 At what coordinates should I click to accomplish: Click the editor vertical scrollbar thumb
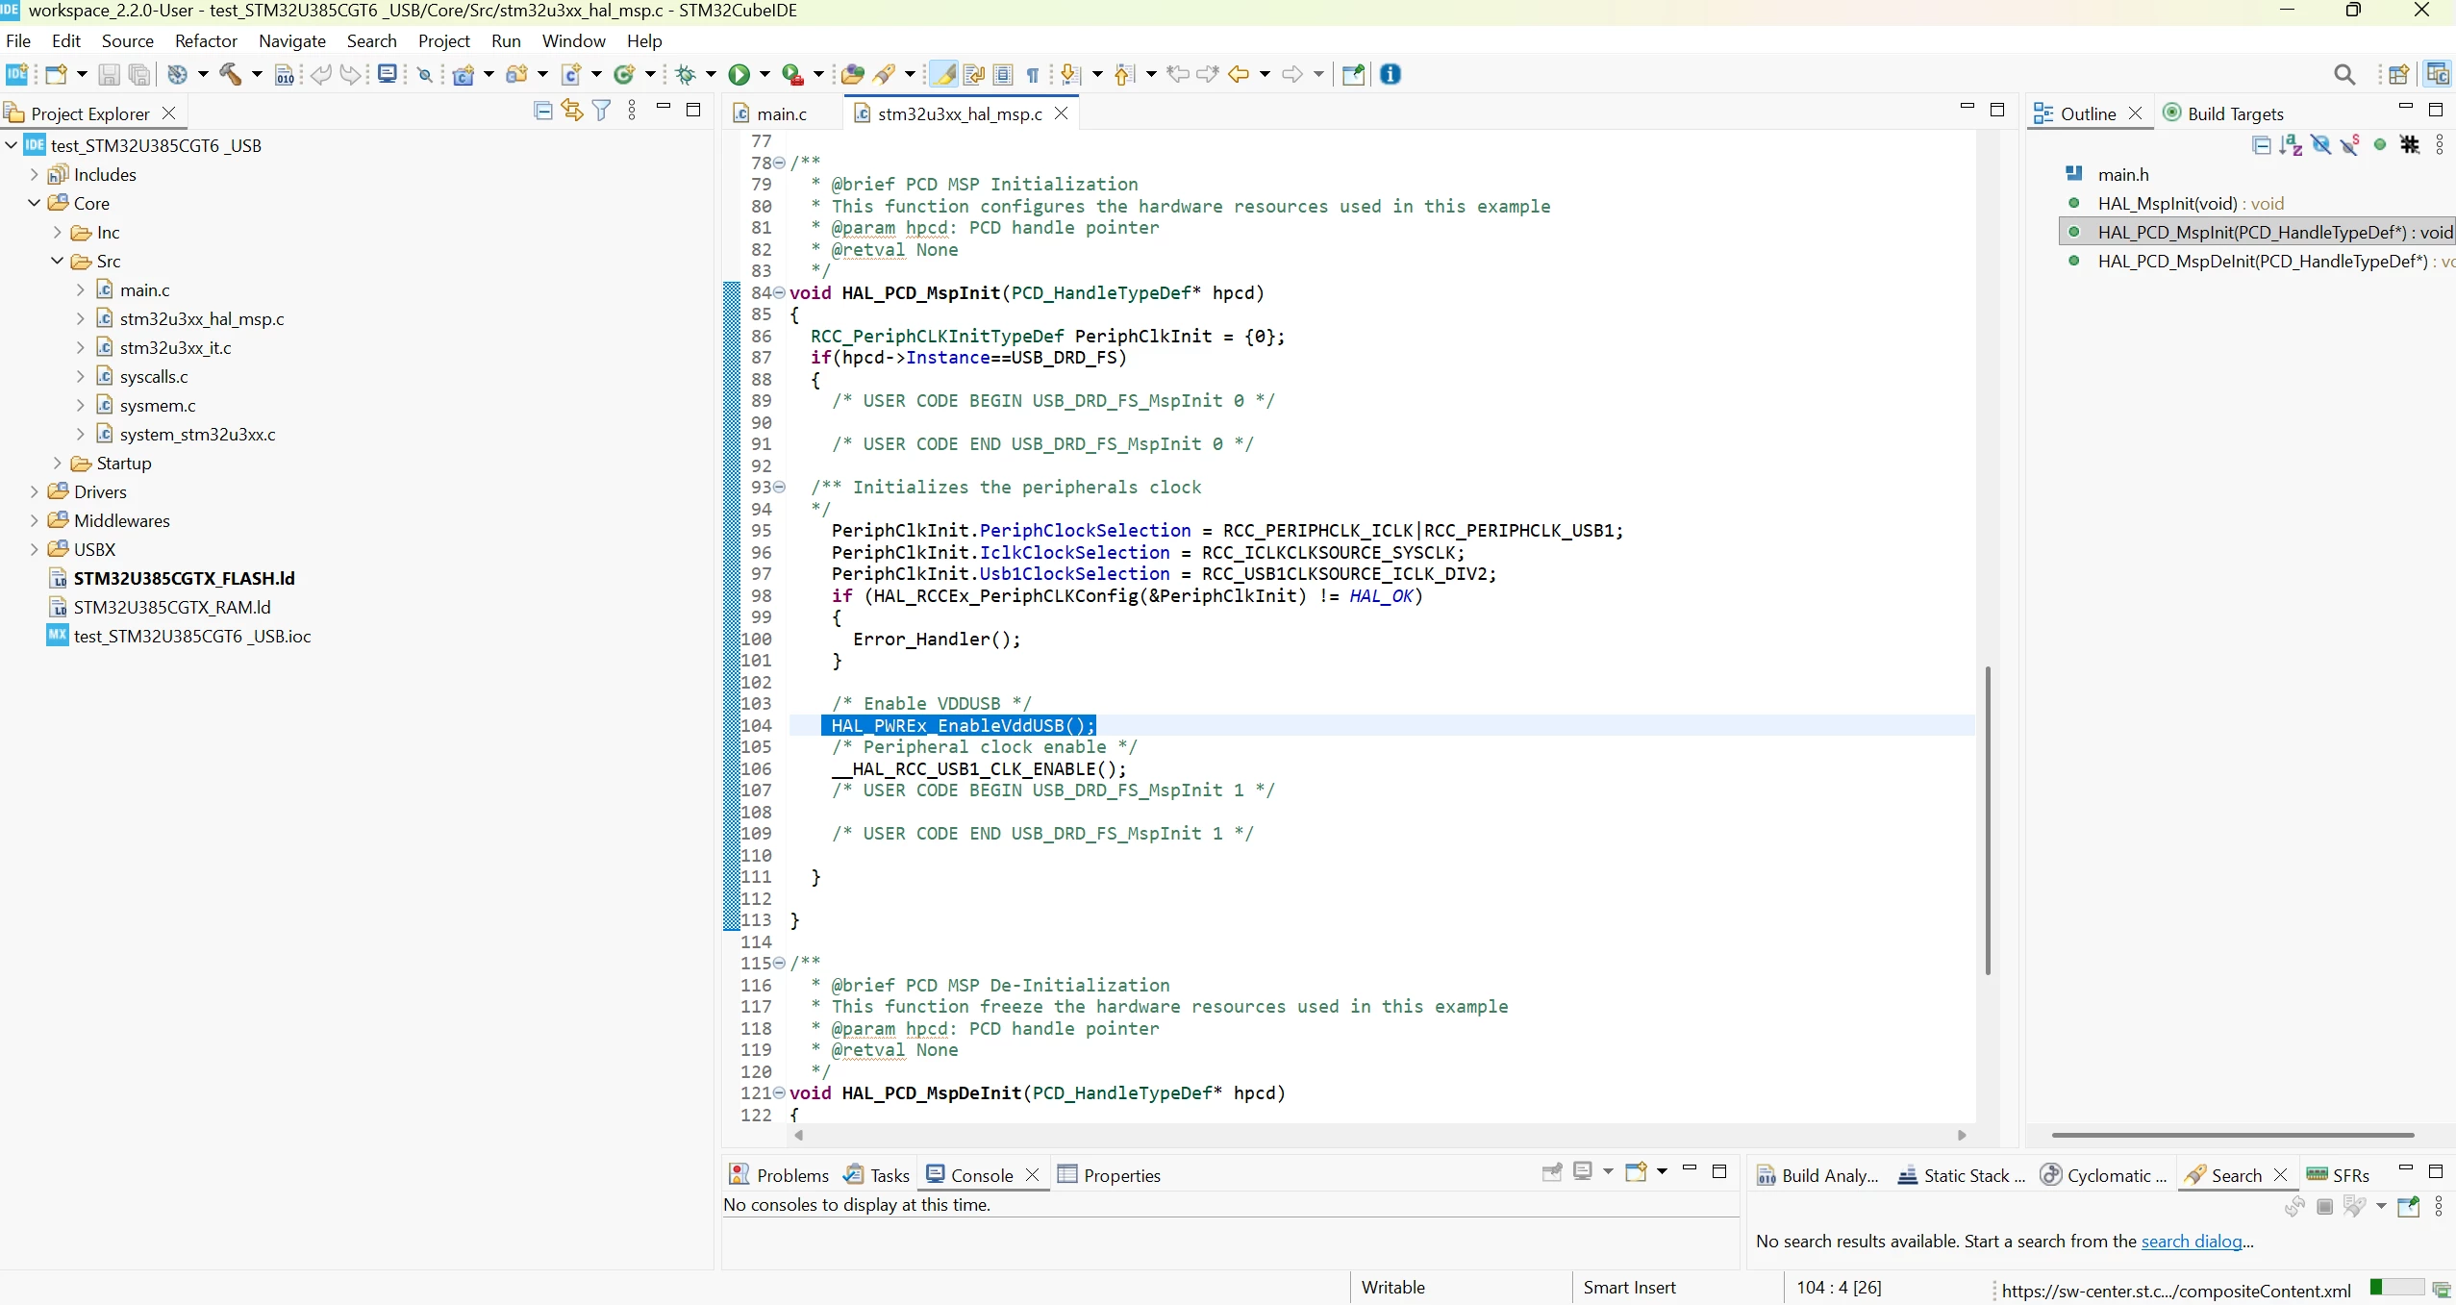[x=1987, y=819]
